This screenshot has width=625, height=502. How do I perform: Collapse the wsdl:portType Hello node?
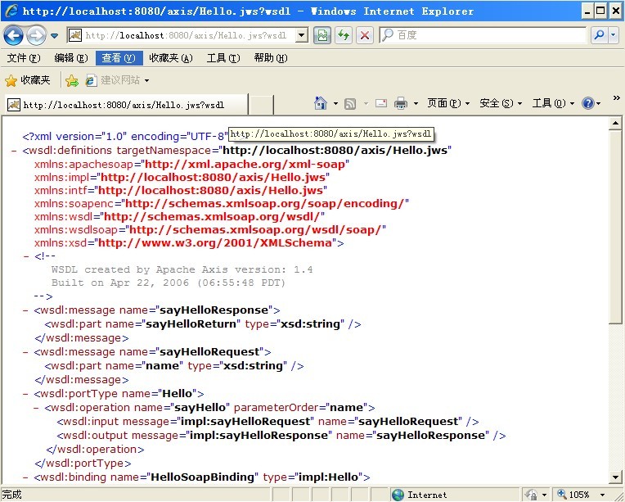point(26,394)
